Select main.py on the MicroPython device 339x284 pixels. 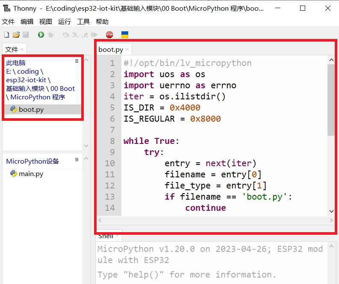[x=31, y=174]
